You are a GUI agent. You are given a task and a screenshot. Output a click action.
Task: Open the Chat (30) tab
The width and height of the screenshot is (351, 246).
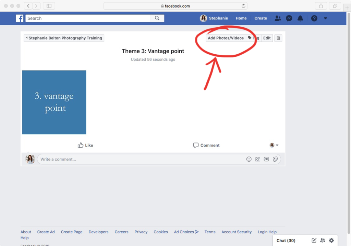coord(286,241)
